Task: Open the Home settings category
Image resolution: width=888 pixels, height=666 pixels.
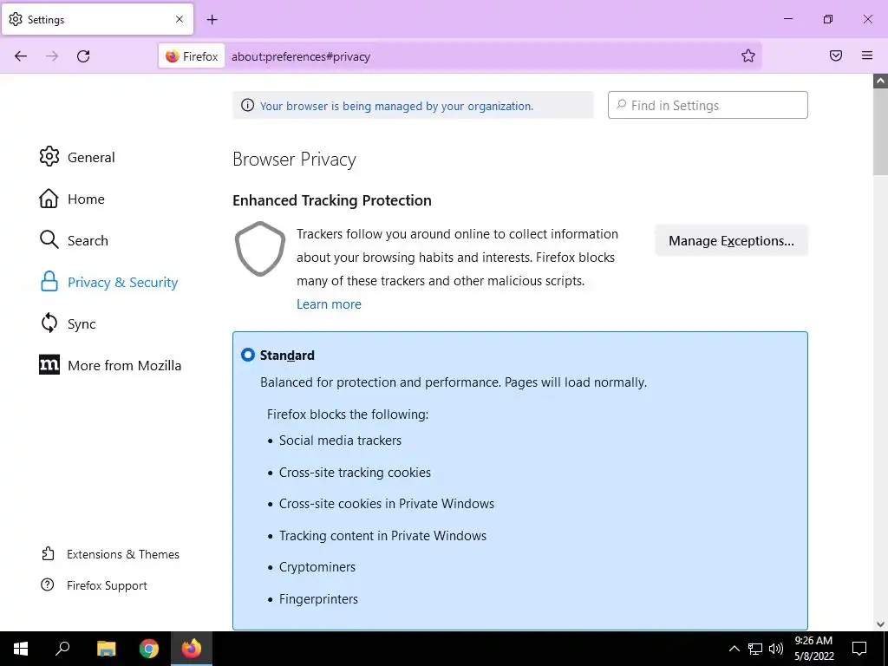Action: pyautogui.click(x=72, y=199)
